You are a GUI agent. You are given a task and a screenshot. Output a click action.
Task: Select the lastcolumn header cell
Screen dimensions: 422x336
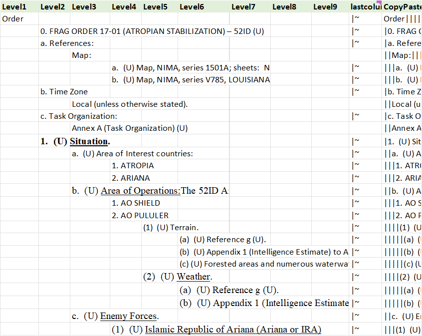(366, 6)
